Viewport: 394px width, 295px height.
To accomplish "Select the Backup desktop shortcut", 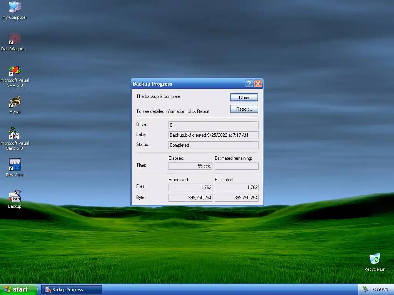I will pyautogui.click(x=15, y=199).
